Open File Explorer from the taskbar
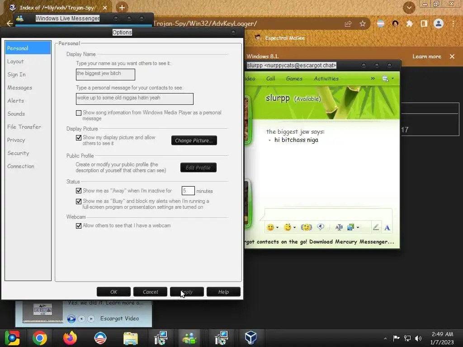463x347 pixels. coord(131,338)
